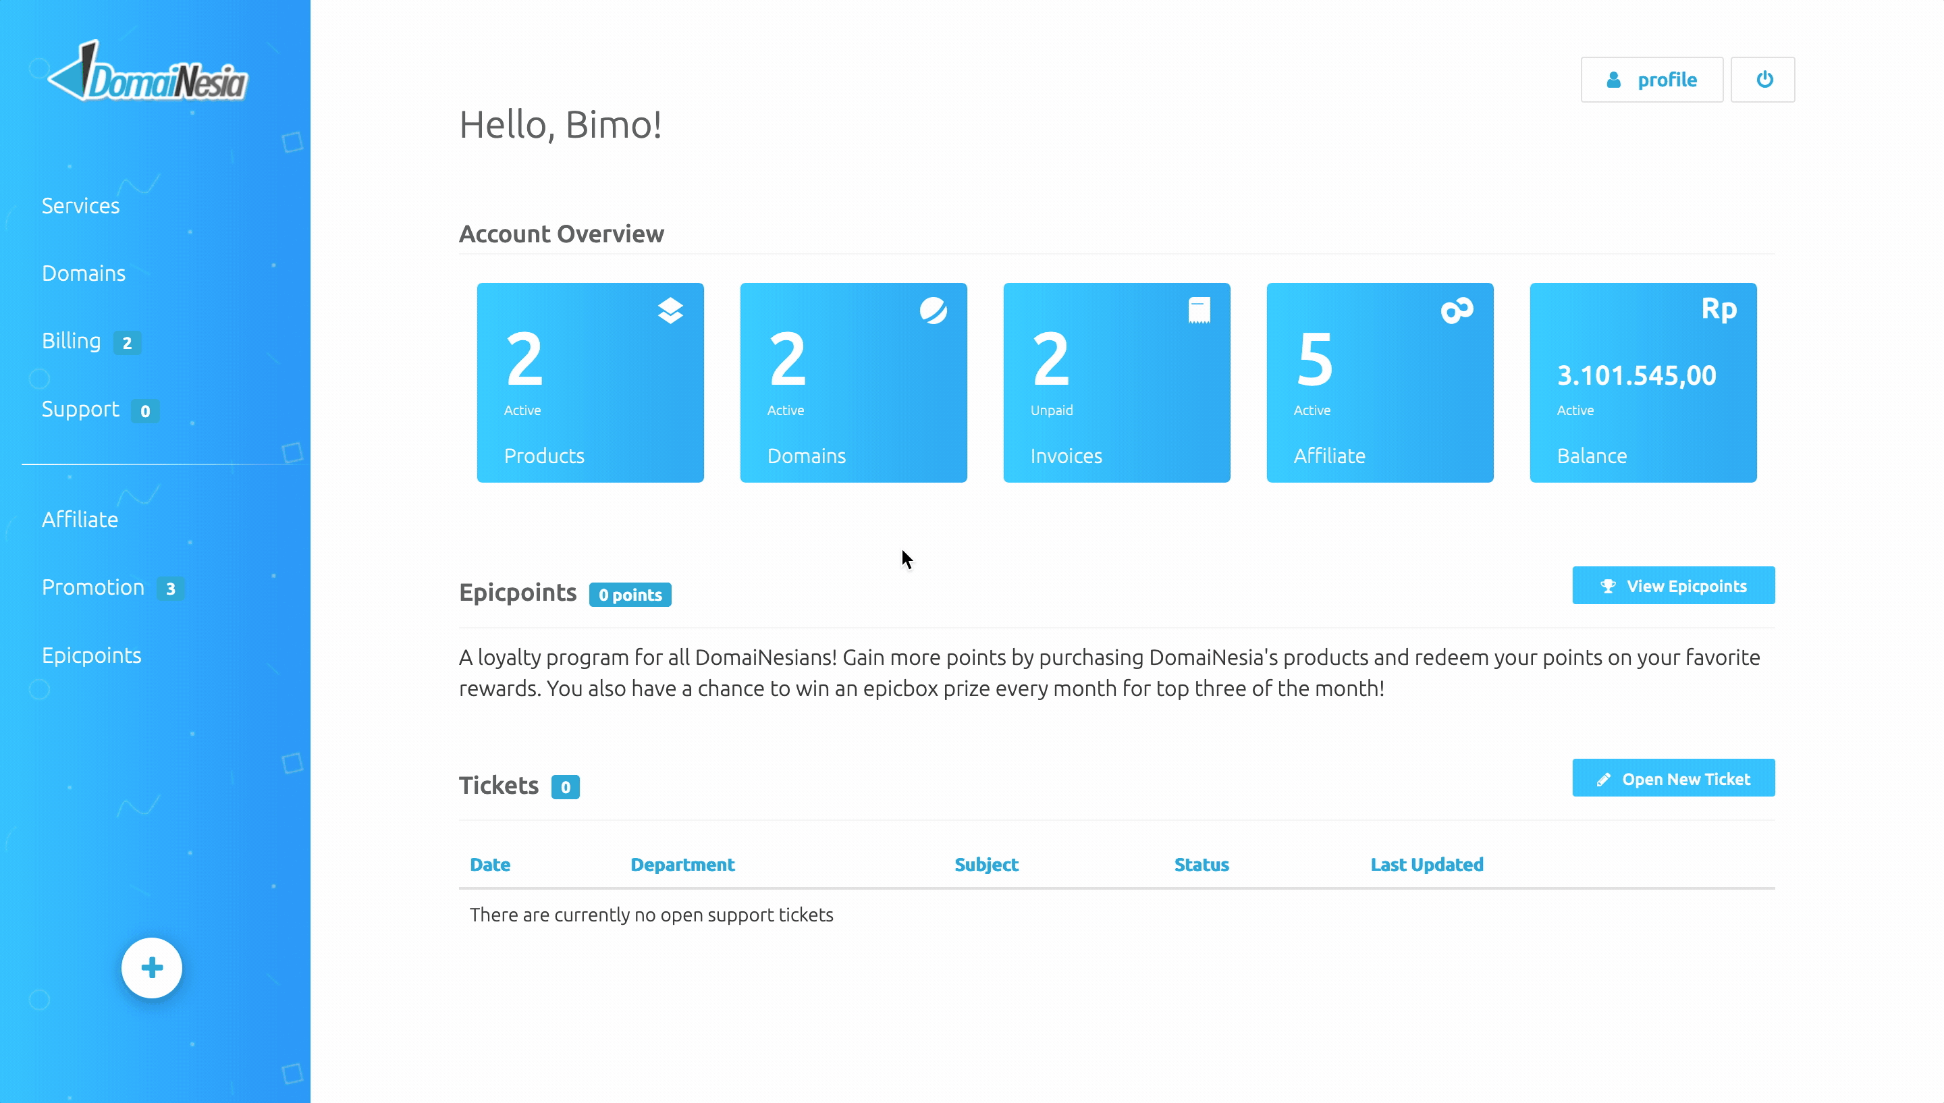Click the DomaiNesia logo

(148, 71)
